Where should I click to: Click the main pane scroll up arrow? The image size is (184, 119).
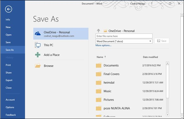[x=182, y=15]
